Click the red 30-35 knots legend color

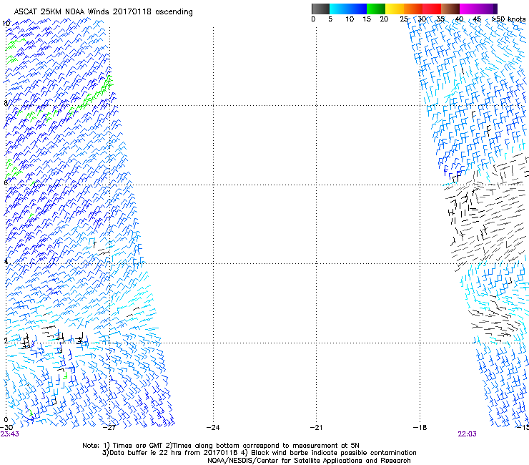click(x=432, y=9)
